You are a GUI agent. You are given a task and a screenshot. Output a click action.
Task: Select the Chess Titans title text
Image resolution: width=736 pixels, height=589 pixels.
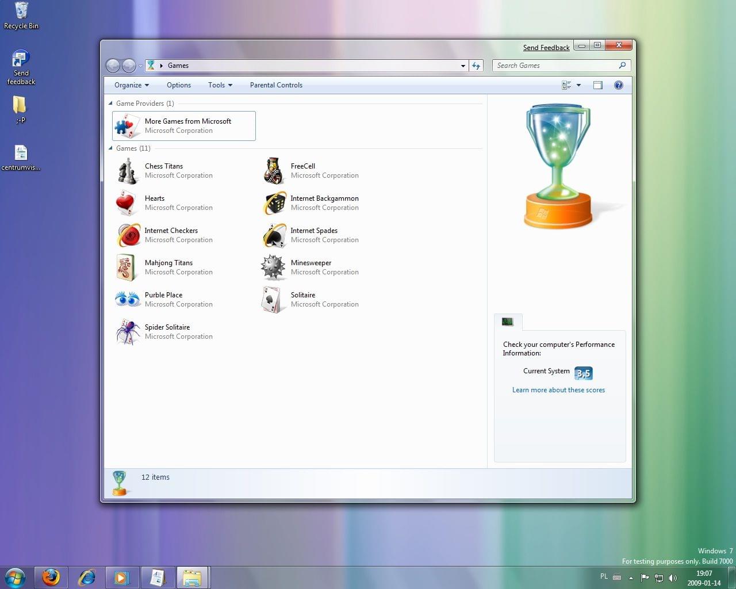point(164,166)
